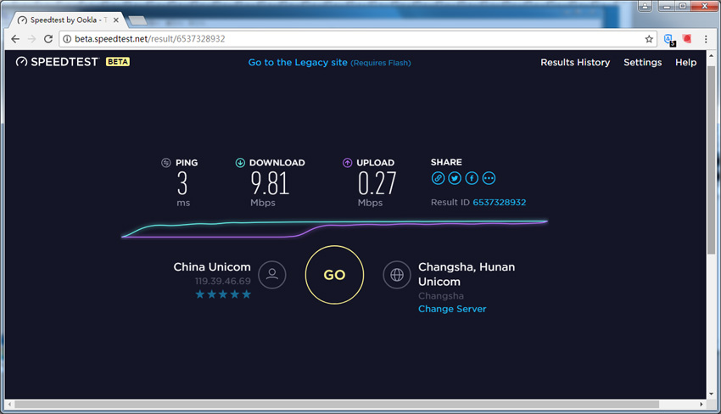Image resolution: width=721 pixels, height=414 pixels.
Task: Open Results History
Action: coord(575,63)
